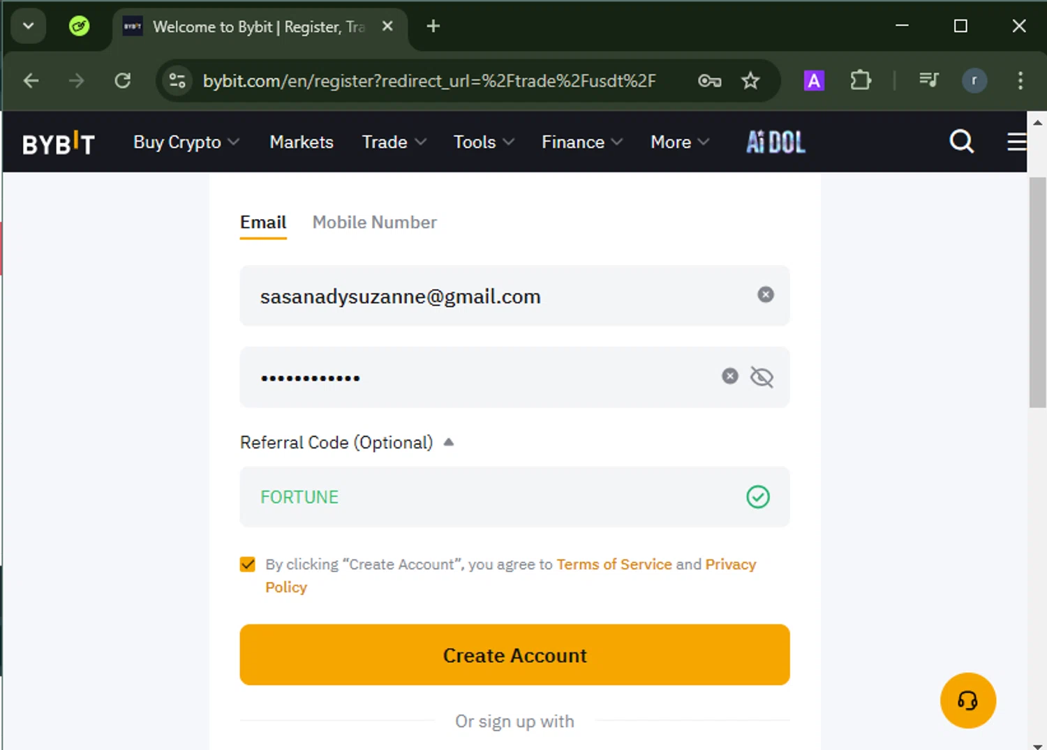Open the site information icon in address bar
This screenshot has height=750, width=1047.
(x=177, y=81)
